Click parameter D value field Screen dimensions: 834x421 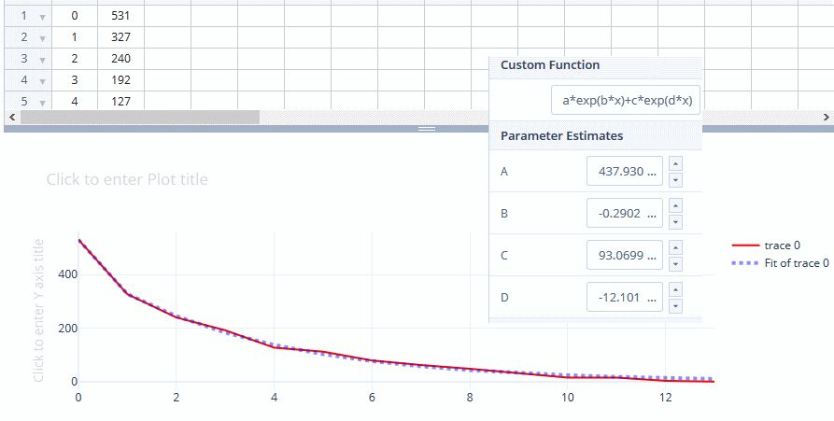tap(625, 298)
